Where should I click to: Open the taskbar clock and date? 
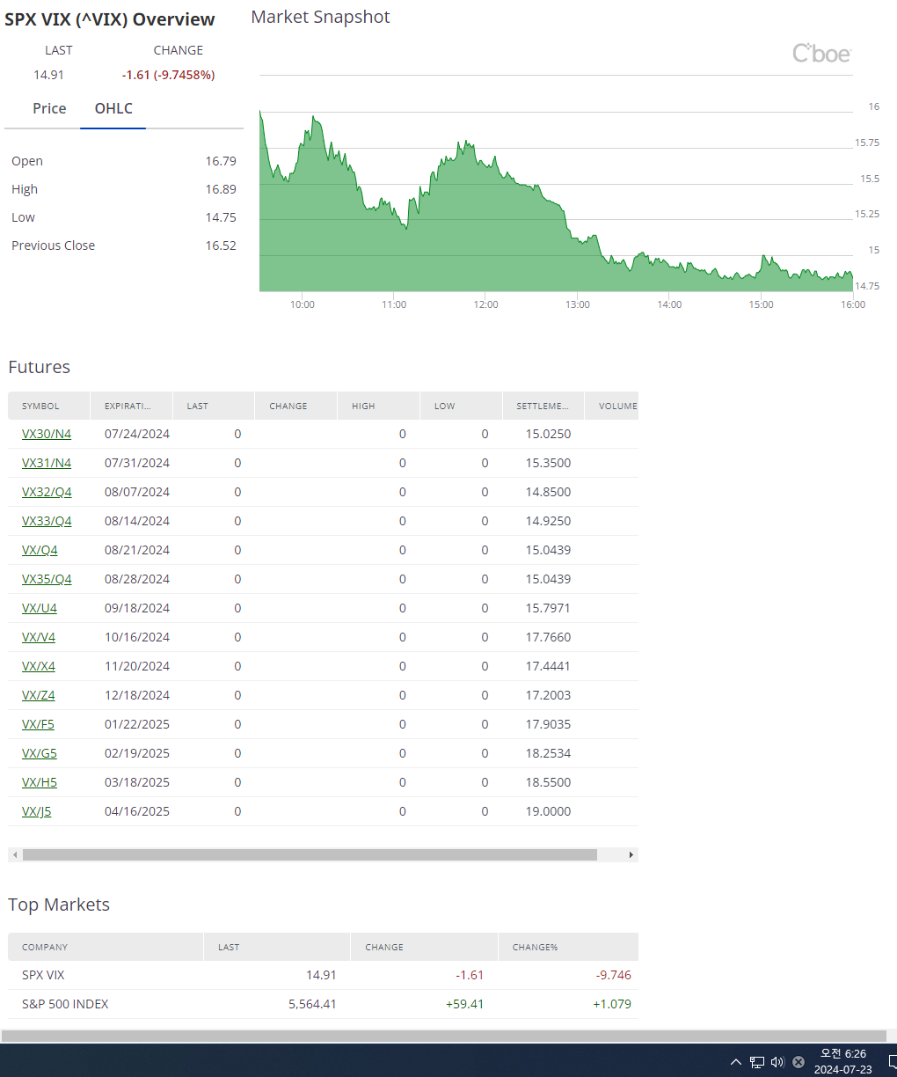click(x=842, y=1061)
